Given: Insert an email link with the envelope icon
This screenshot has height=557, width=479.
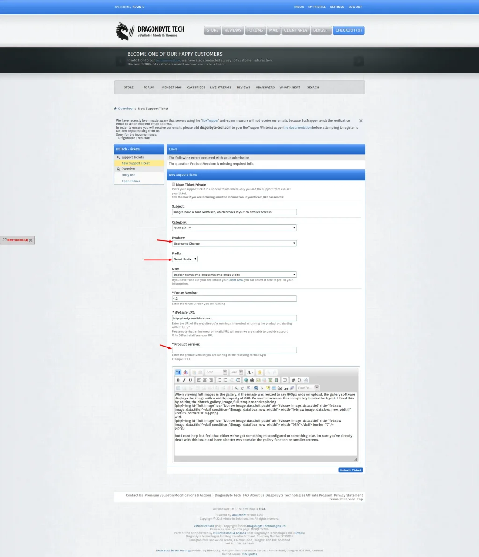Looking at the screenshot, I should (x=258, y=380).
